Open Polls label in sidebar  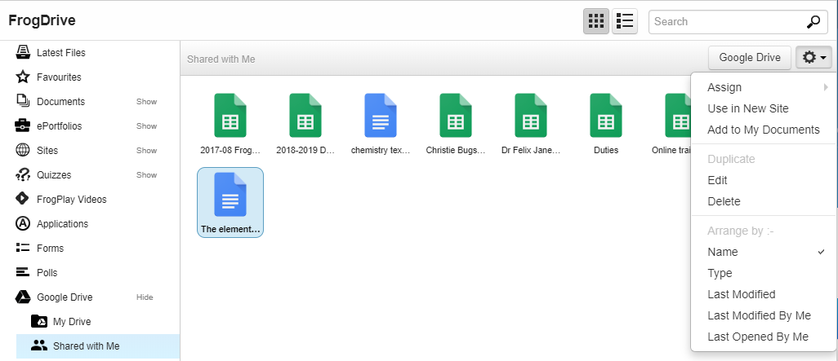pos(47,272)
